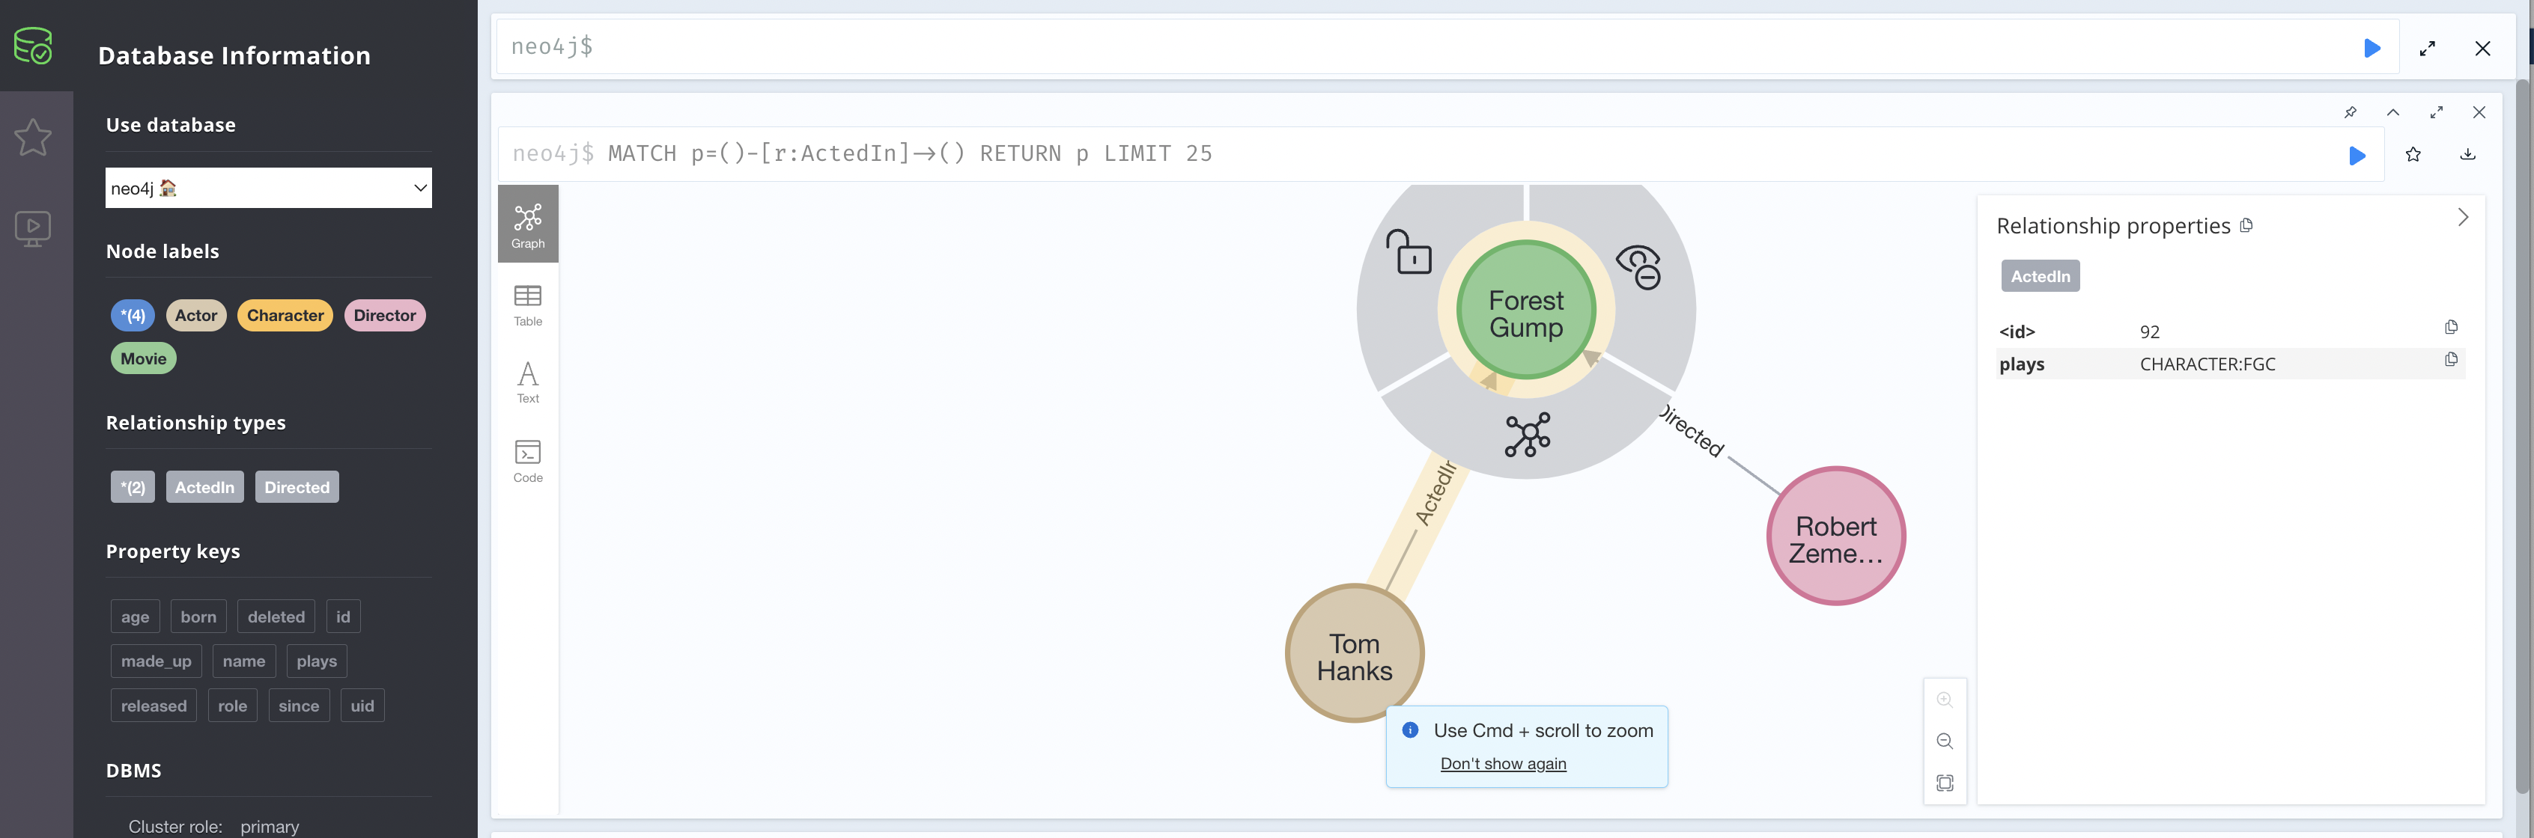
Task: Click the uid property key
Action: tap(362, 706)
